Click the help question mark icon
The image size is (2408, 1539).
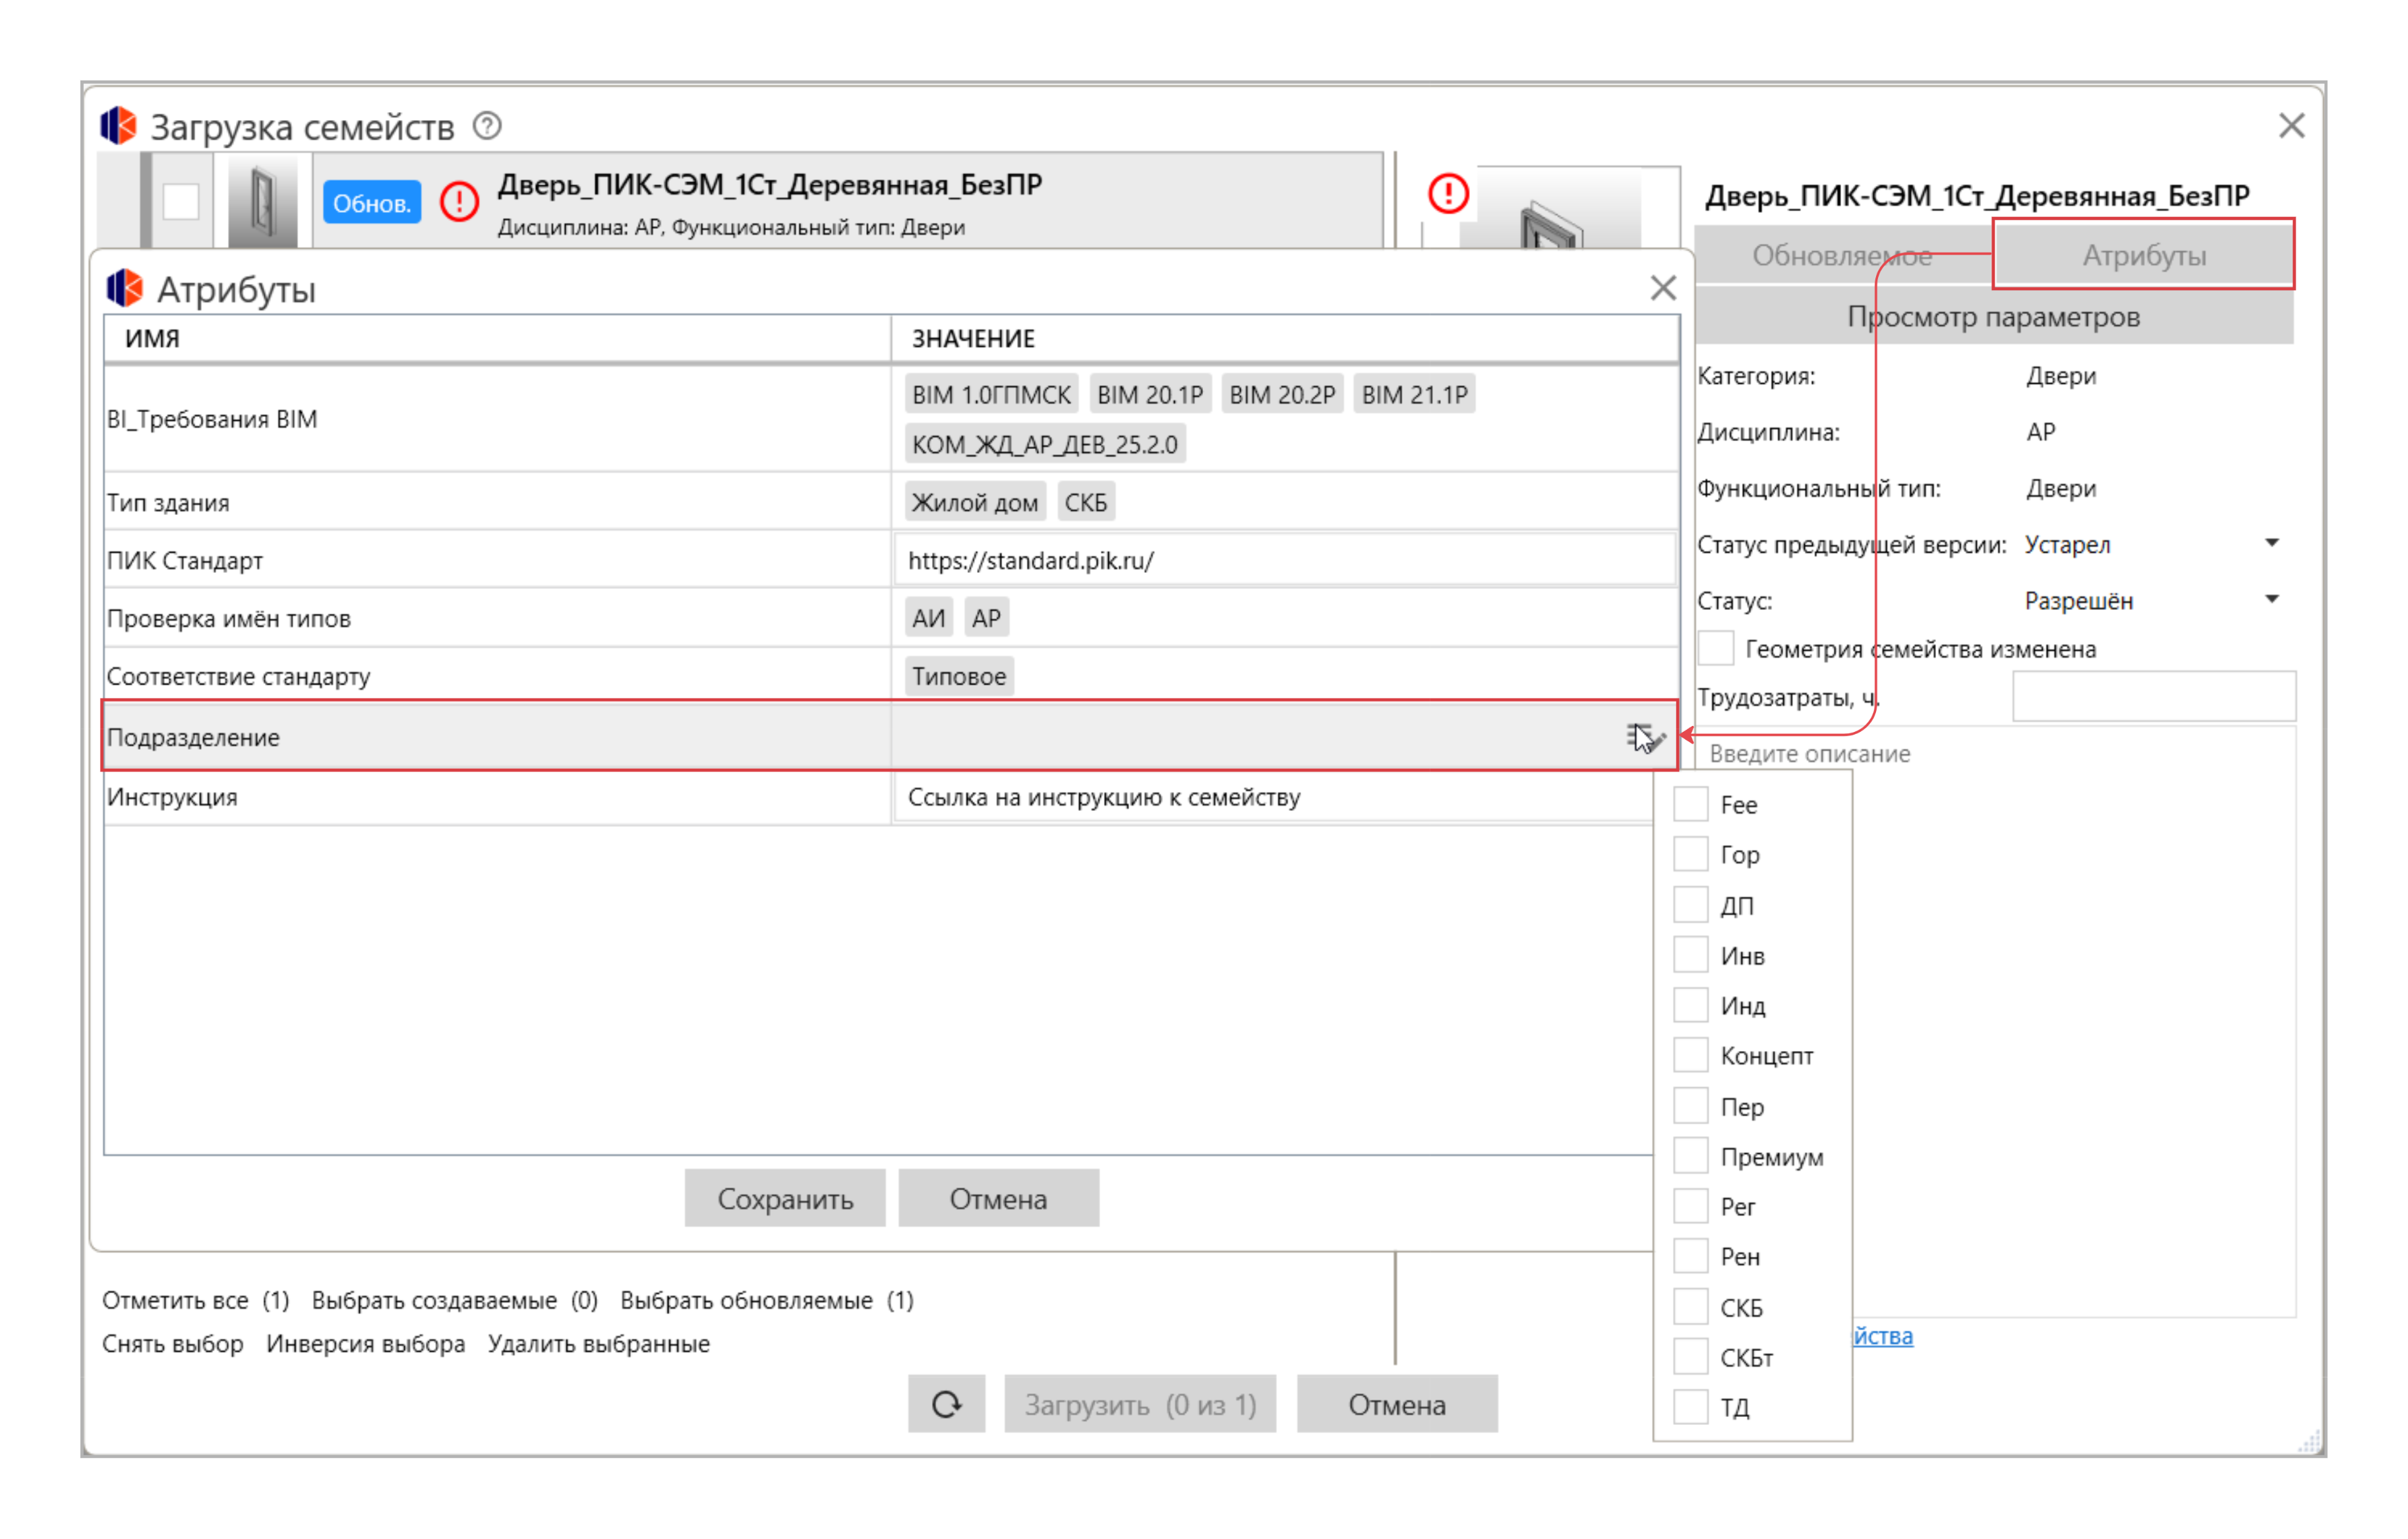pyautogui.click(x=487, y=126)
